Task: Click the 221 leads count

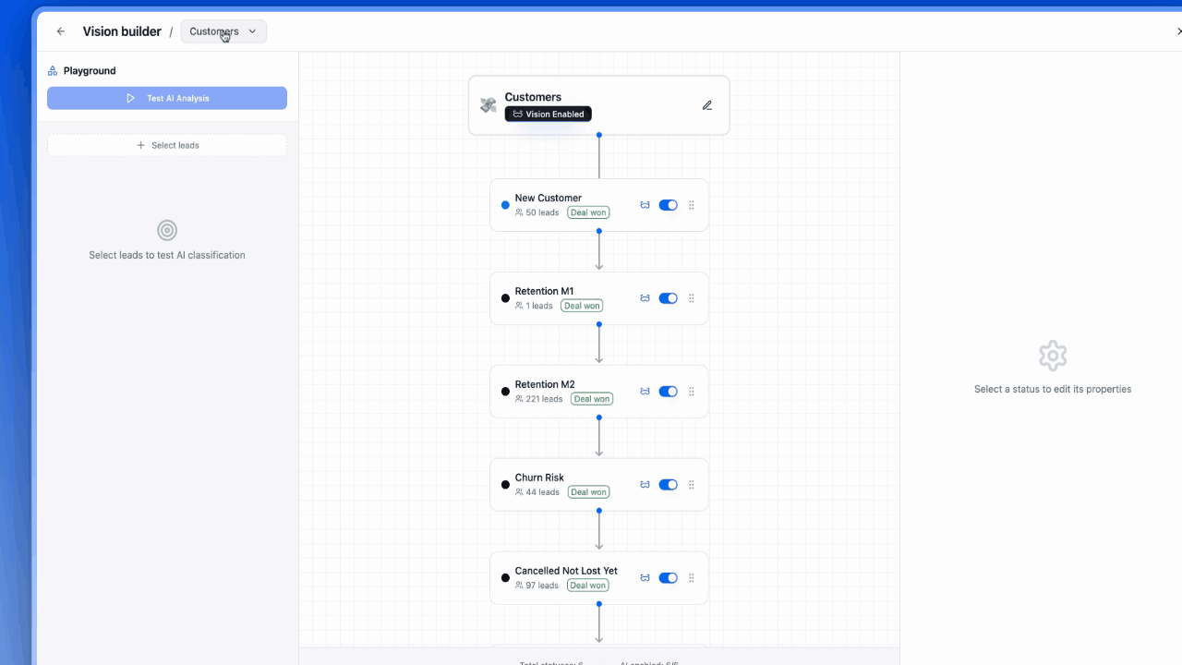Action: [x=538, y=399]
